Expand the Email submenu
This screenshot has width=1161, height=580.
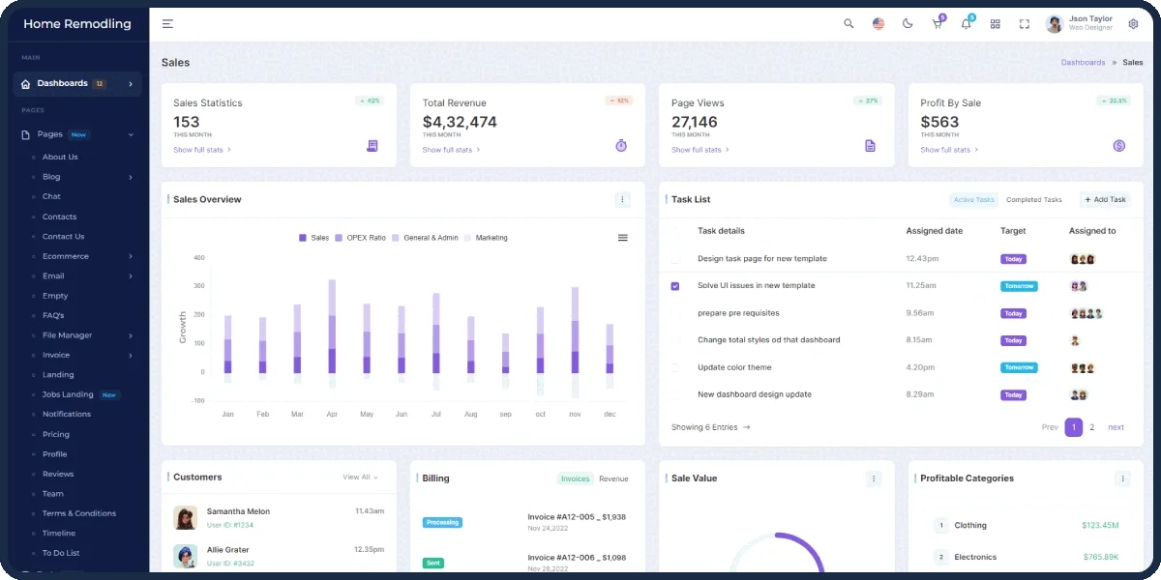[131, 276]
